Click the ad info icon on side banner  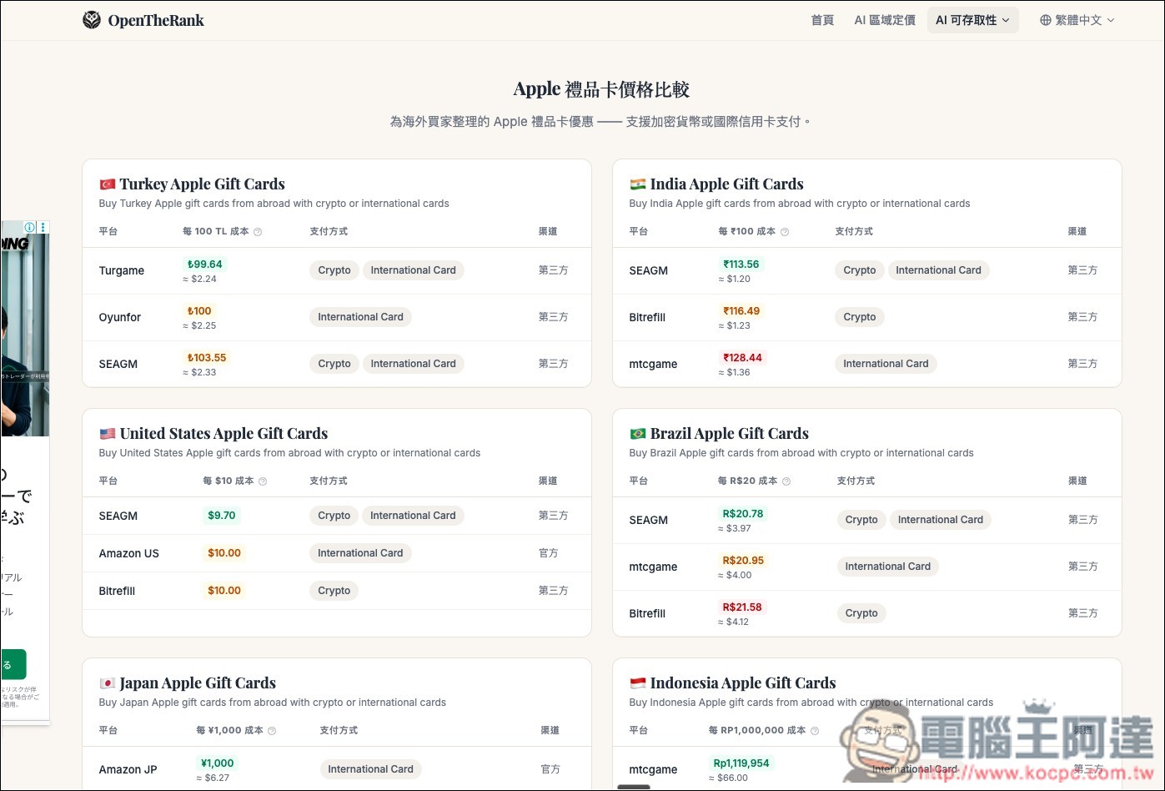30,227
